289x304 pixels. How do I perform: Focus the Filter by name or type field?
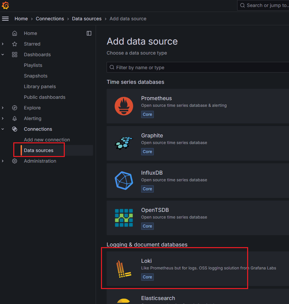coord(198,67)
